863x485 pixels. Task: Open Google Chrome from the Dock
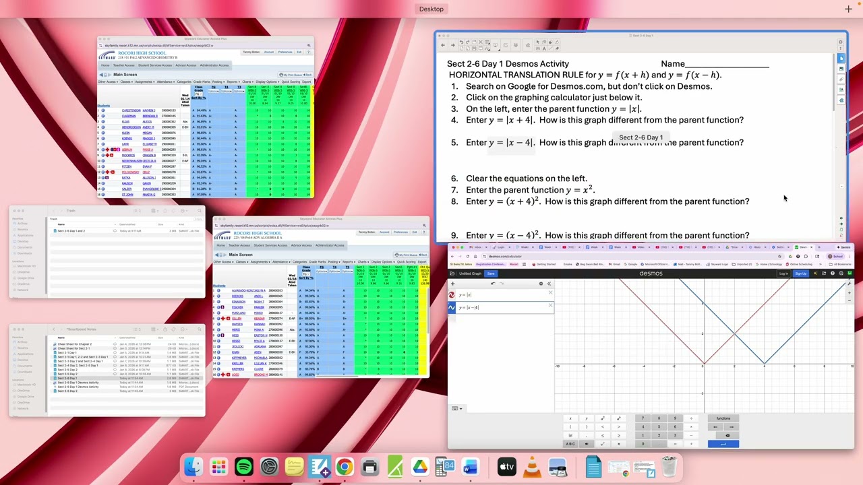click(345, 466)
